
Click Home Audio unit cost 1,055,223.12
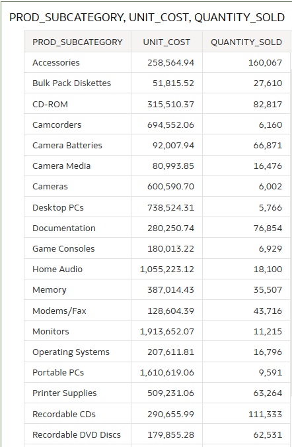click(166, 269)
